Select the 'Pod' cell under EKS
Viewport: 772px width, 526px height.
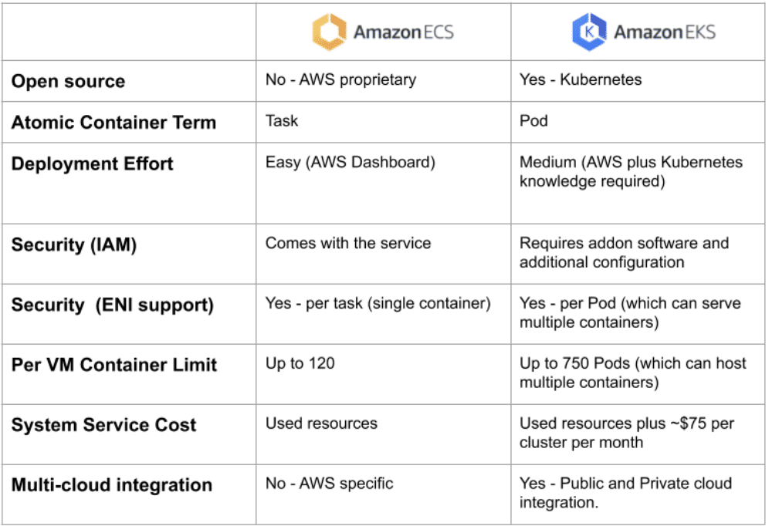(533, 120)
